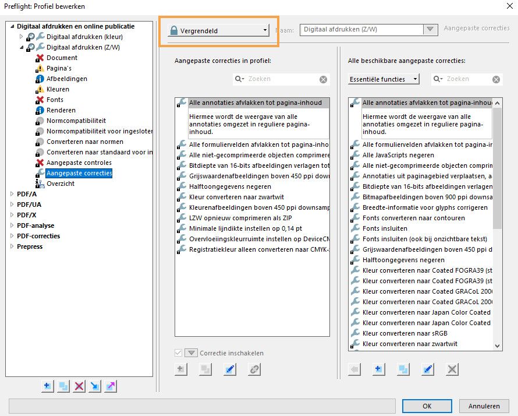Expand the PDF-analyse group
The height and width of the screenshot is (416, 518).
pos(12,225)
